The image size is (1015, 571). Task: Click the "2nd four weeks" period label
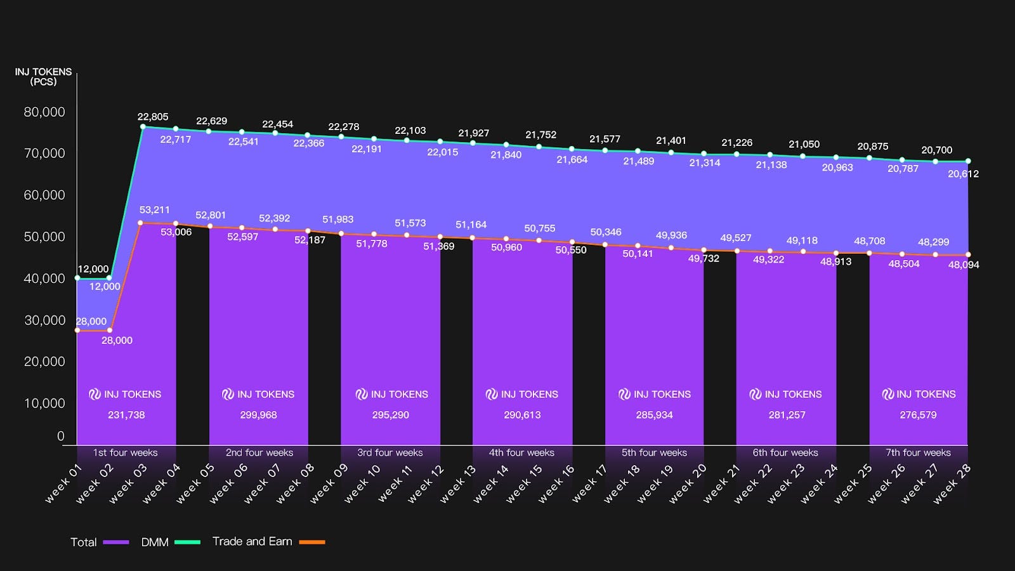(259, 452)
